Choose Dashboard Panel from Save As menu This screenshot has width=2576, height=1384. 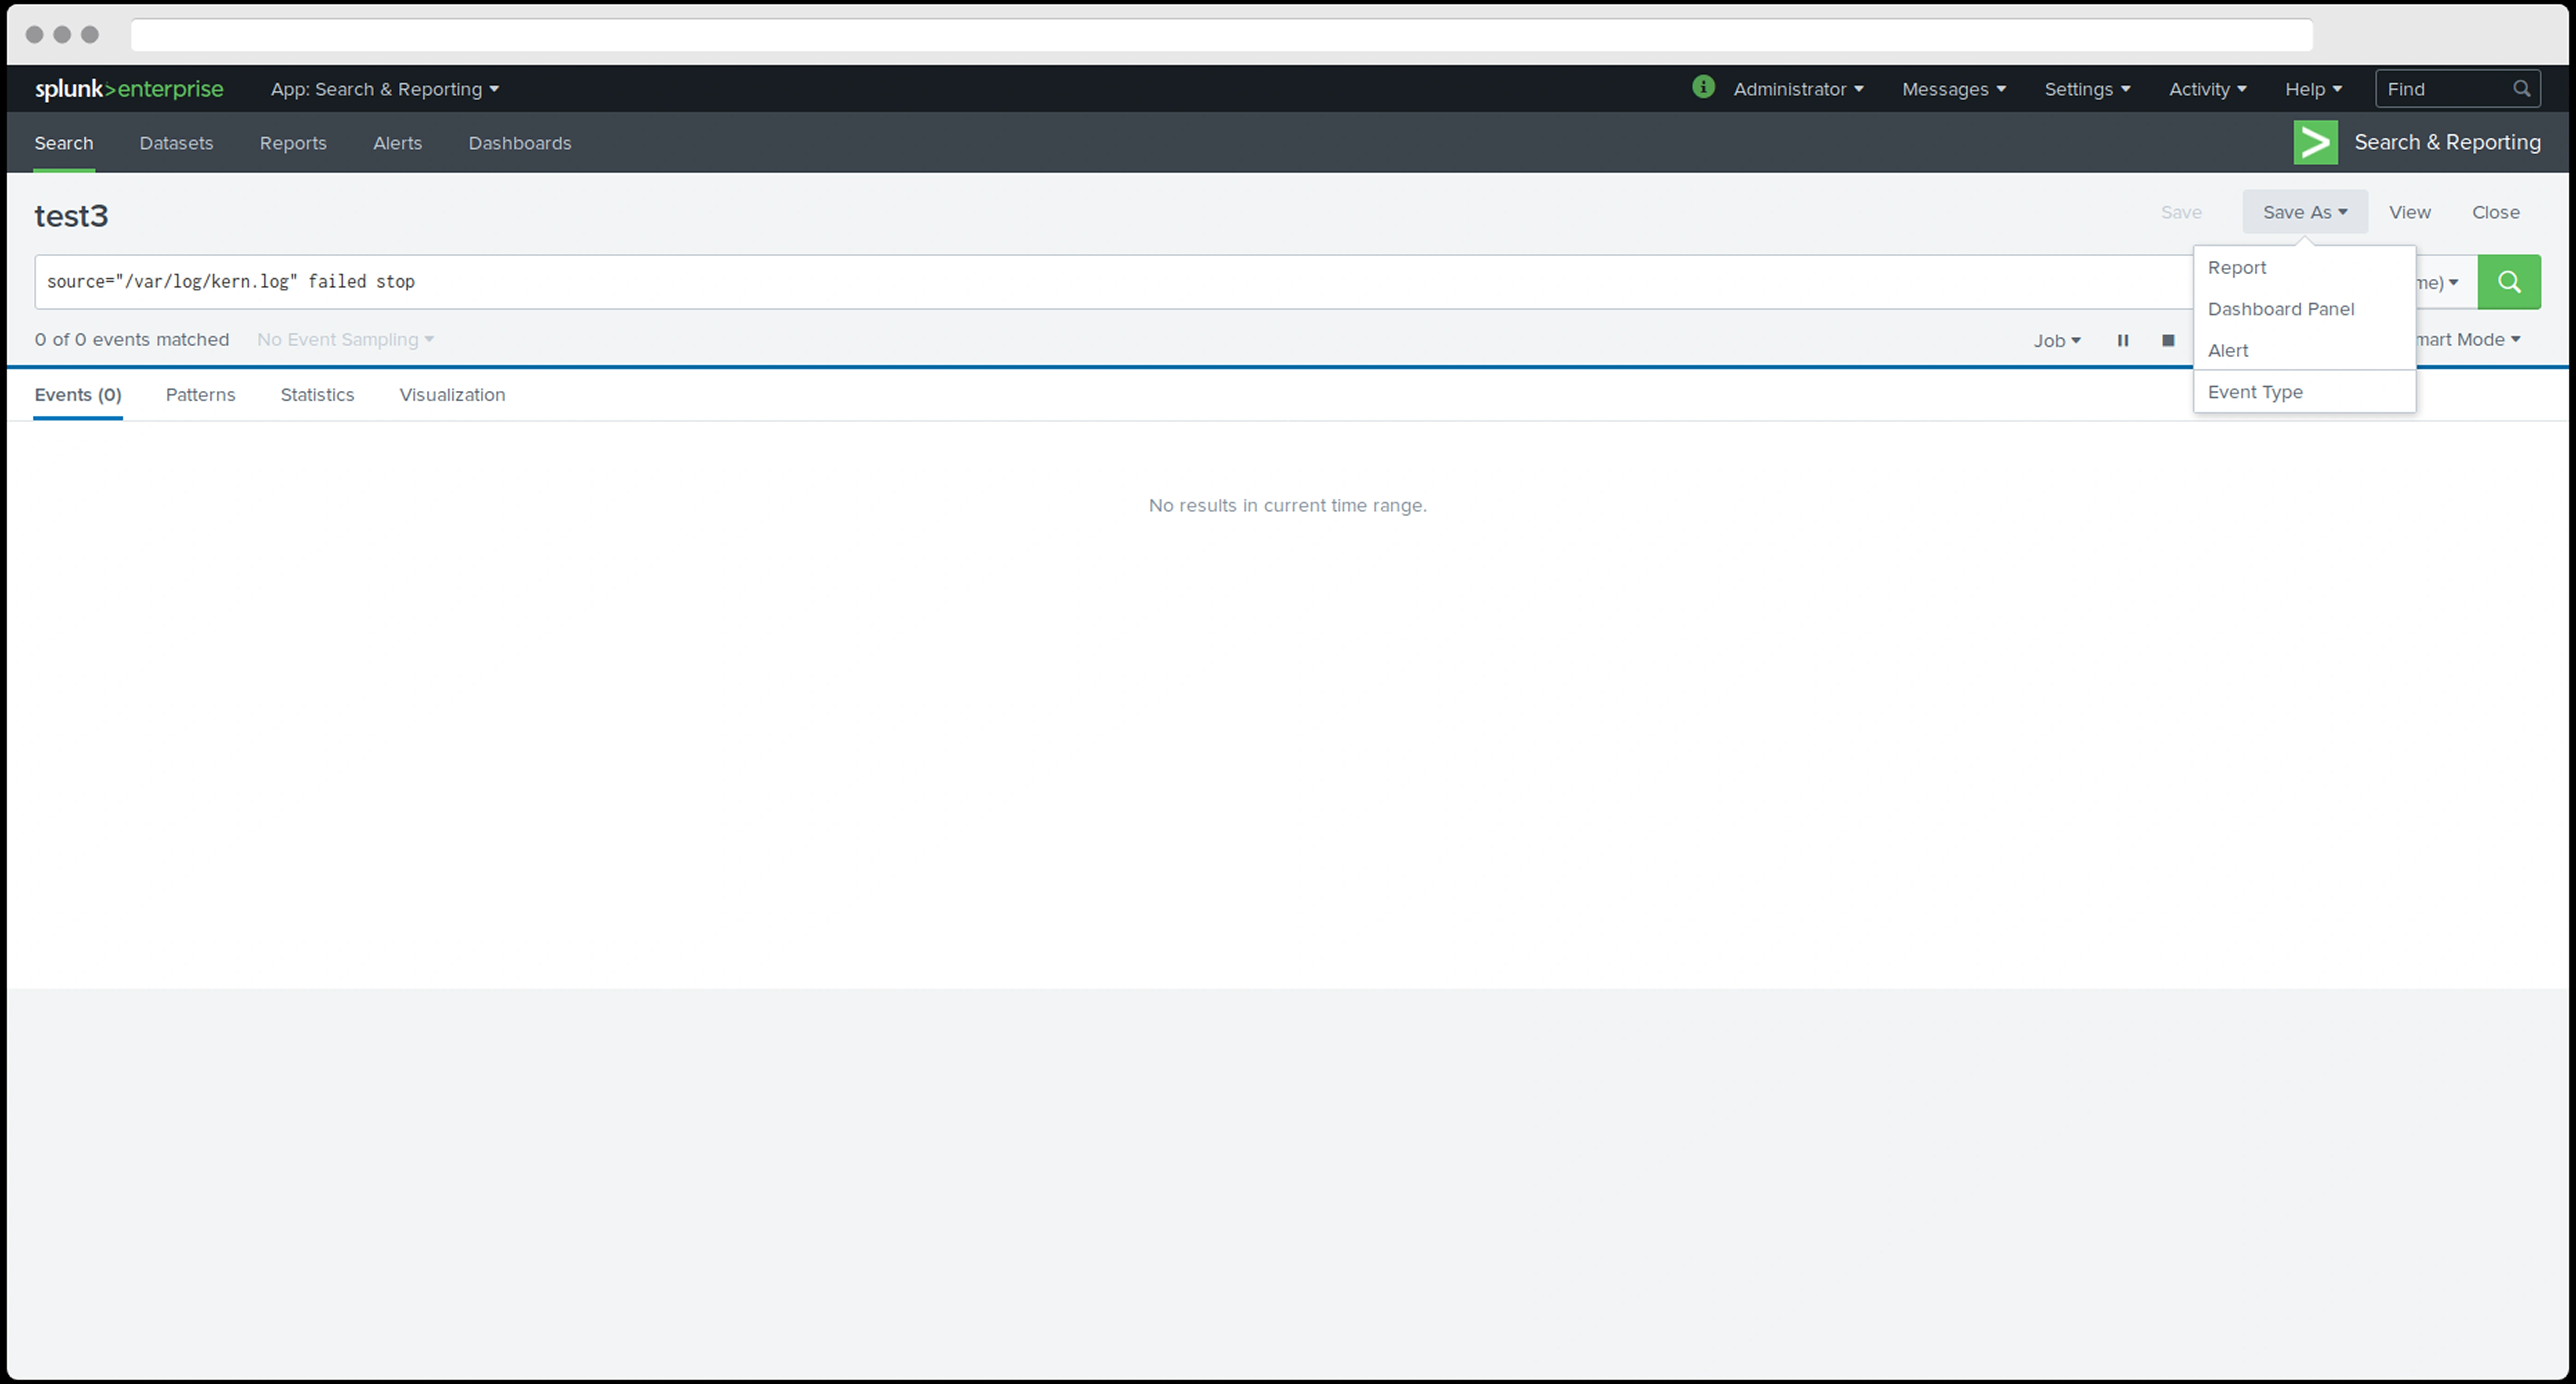tap(2280, 309)
